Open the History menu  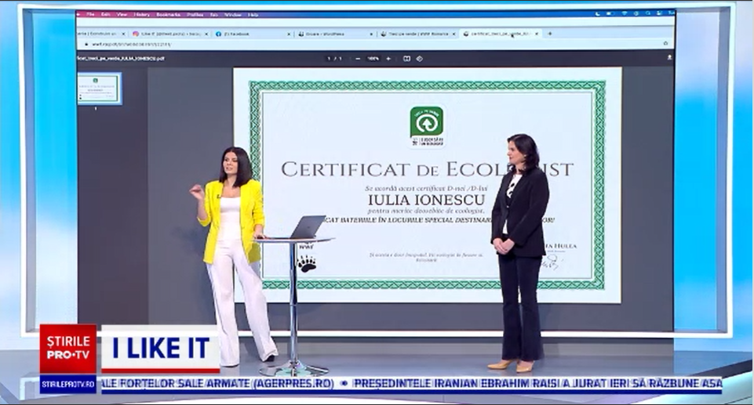coord(142,14)
